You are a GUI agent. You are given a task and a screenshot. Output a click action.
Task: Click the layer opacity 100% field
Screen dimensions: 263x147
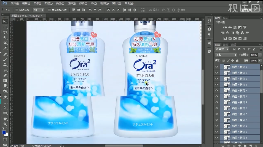254,55
